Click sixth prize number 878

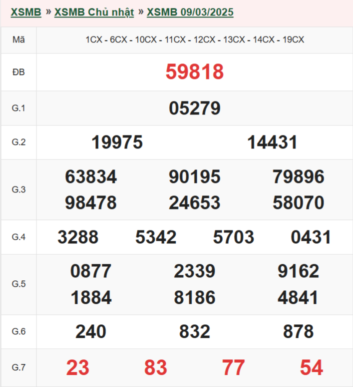(x=299, y=331)
